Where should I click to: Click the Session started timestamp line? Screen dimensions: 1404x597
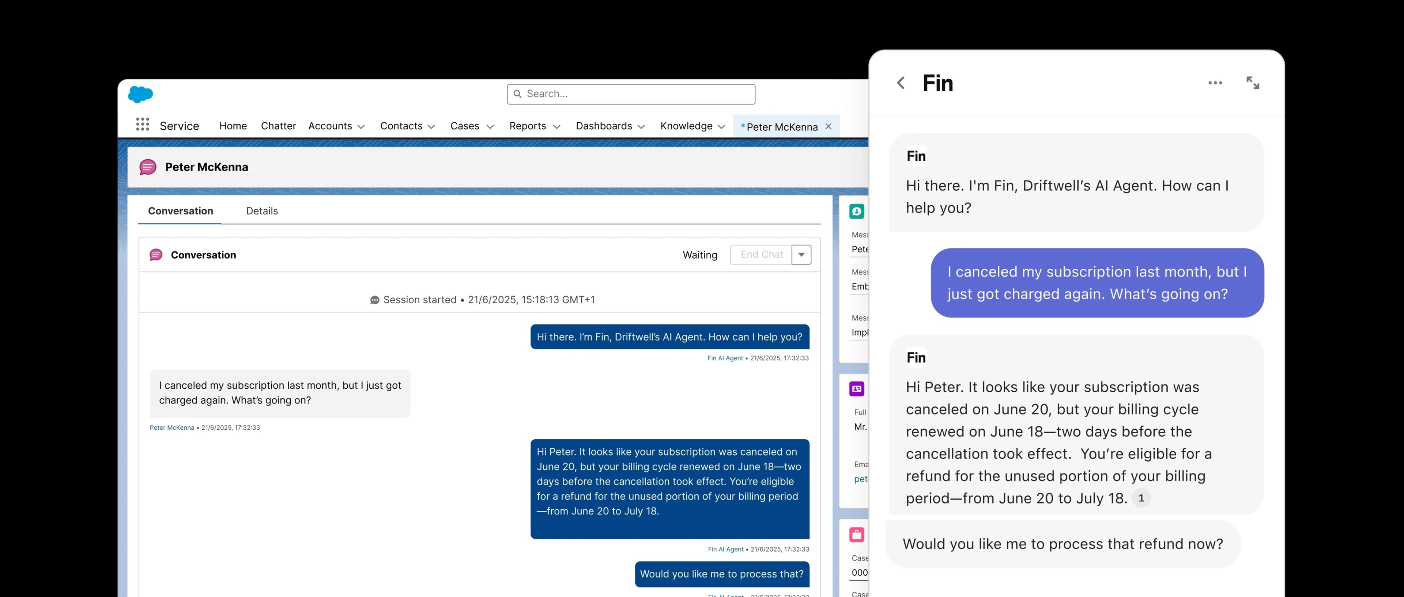tap(482, 300)
